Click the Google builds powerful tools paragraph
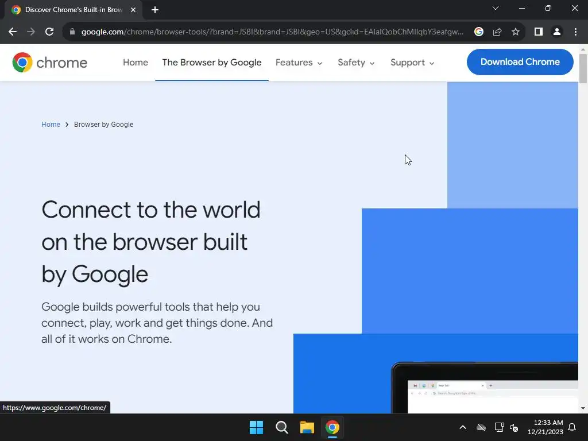This screenshot has width=588, height=441. coord(157,323)
